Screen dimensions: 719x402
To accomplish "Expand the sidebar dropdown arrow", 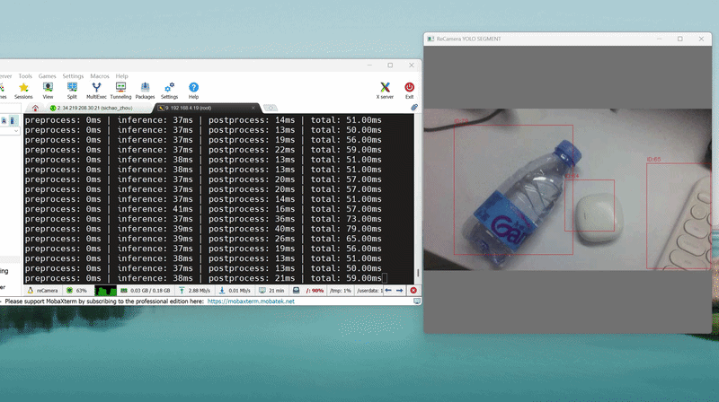I will [16, 131].
